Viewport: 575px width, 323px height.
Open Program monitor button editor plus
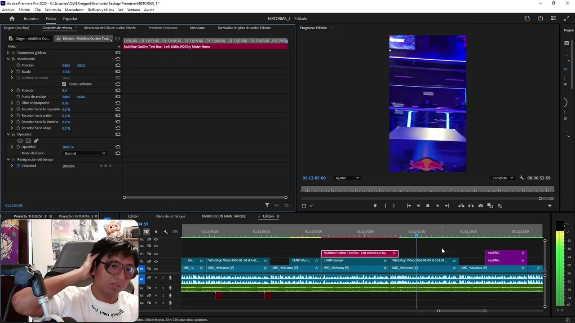point(549,205)
